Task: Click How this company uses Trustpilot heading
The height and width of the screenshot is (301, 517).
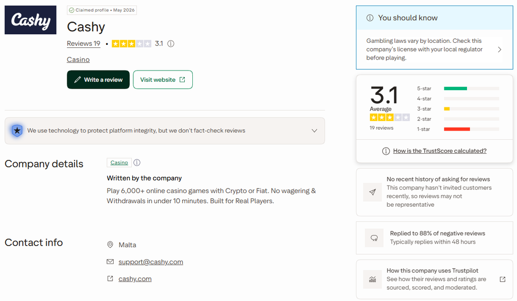Action: click(x=432, y=271)
